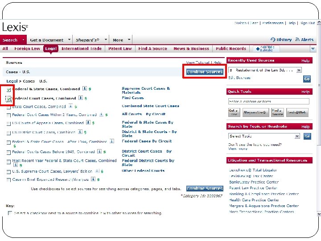Click dollar sign icon for Federal Court Cases, Combined

pyautogui.click(x=86, y=98)
